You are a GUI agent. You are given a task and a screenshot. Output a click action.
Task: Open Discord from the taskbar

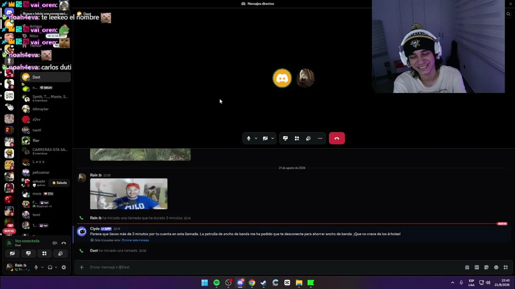point(240,283)
